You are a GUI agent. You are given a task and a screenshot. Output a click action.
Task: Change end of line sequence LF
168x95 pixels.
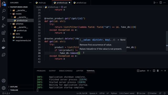108,93
